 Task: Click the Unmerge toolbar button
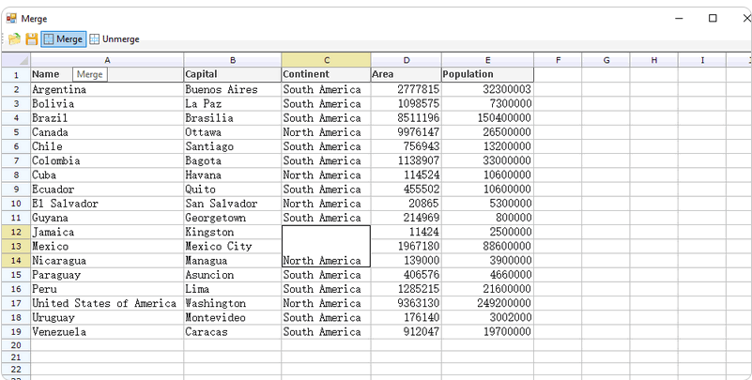pyautogui.click(x=115, y=38)
